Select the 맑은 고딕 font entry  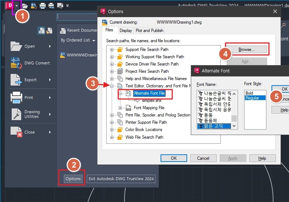[x=214, y=126]
